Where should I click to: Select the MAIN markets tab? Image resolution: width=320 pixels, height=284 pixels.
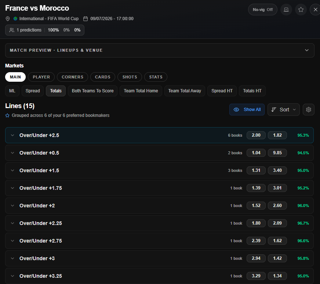coord(15,77)
